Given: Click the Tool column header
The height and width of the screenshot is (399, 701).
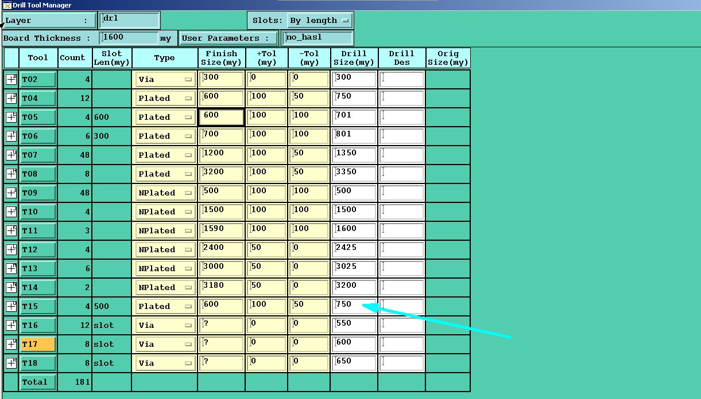Looking at the screenshot, I should pyautogui.click(x=38, y=58).
